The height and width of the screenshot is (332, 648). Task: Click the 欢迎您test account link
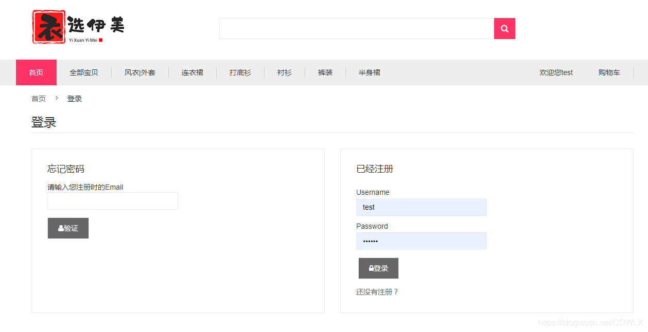coord(556,72)
